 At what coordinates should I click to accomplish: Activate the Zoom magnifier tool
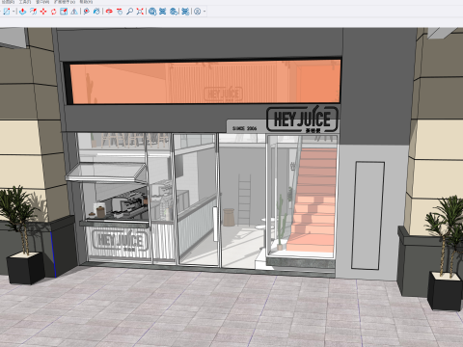pyautogui.click(x=129, y=12)
